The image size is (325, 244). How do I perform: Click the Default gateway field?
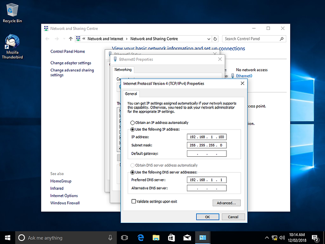(207, 154)
